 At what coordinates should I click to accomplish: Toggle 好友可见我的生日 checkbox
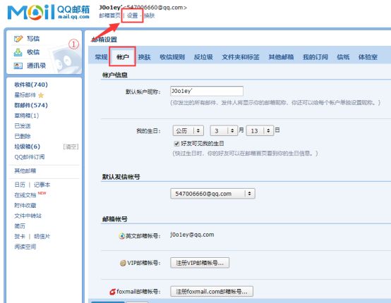(176, 144)
